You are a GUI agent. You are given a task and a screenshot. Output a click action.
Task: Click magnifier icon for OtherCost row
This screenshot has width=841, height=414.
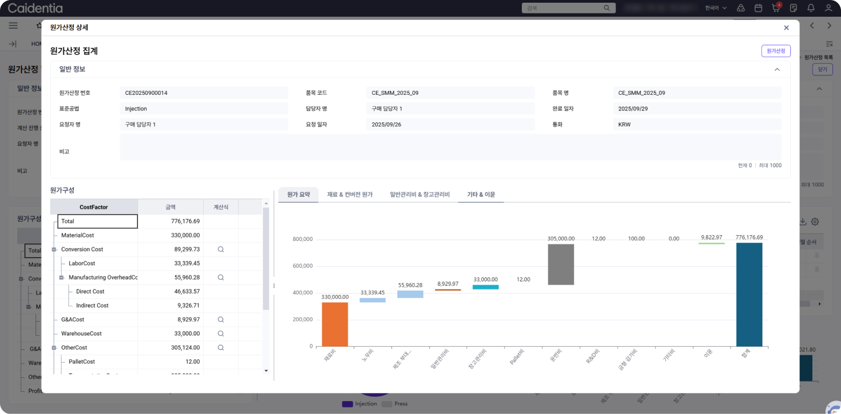tap(220, 348)
